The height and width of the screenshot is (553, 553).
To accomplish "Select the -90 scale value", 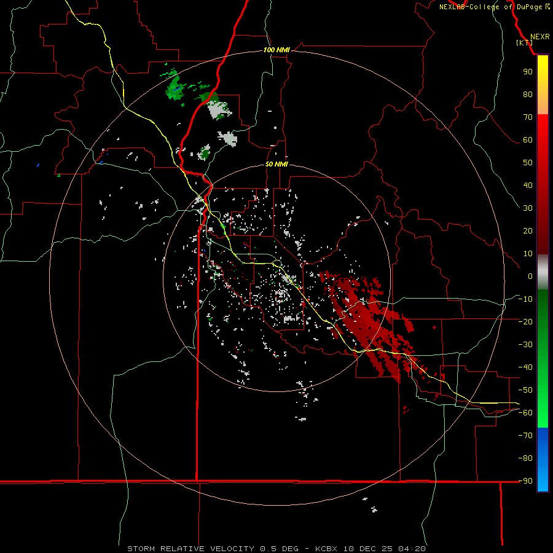I will pos(525,481).
